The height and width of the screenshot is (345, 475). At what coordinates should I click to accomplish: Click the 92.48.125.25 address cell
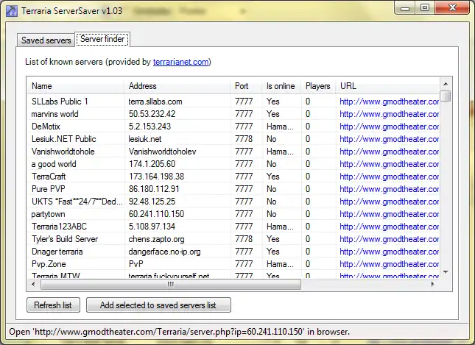coord(152,202)
